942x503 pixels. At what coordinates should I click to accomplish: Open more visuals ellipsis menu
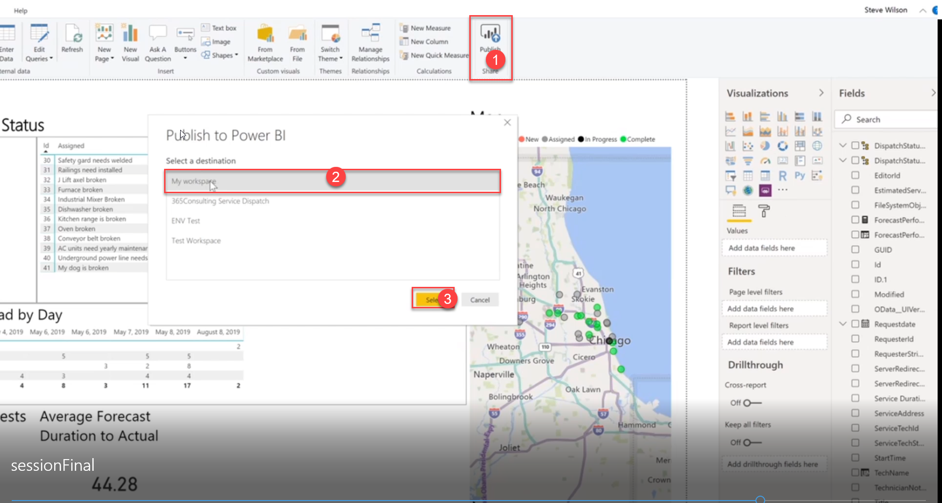click(783, 190)
